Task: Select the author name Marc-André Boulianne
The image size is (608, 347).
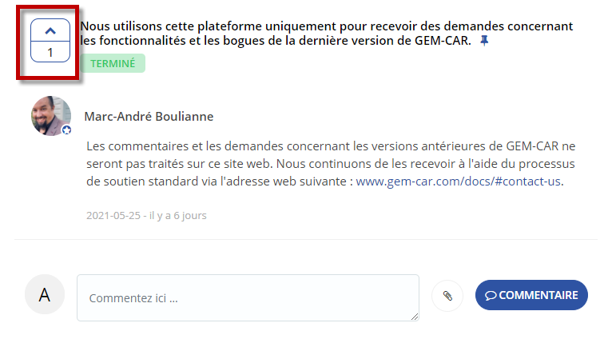Action: click(149, 117)
